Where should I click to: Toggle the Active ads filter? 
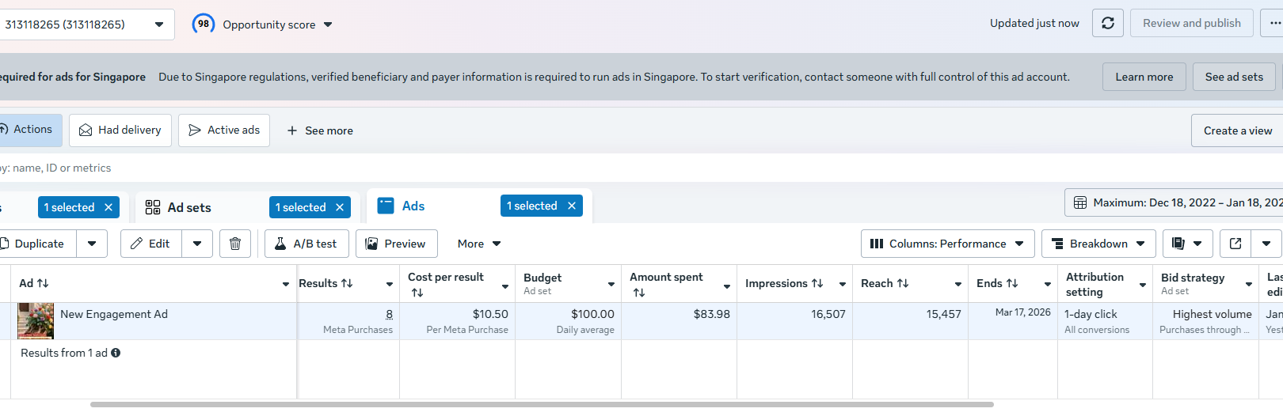pos(224,130)
